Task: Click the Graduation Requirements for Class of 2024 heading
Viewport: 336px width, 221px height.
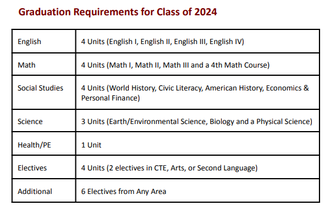Action: pyautogui.click(x=118, y=12)
